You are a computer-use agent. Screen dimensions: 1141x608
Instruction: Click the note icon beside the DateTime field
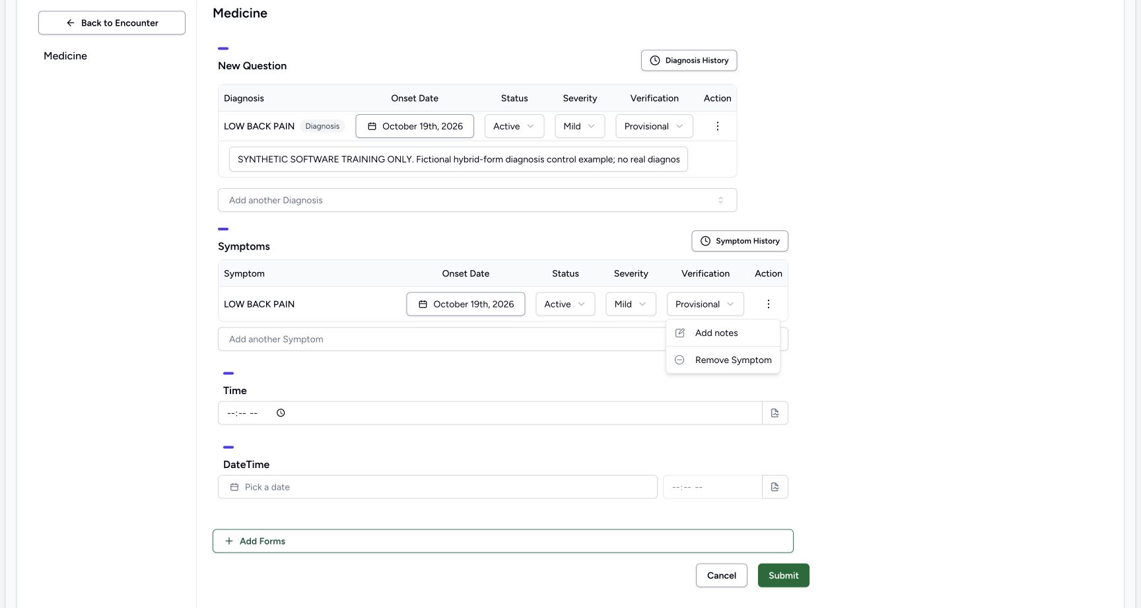coord(775,487)
